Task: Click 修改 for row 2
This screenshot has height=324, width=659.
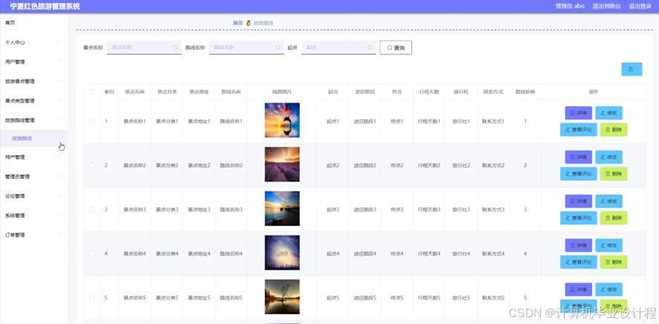Action: (608, 157)
